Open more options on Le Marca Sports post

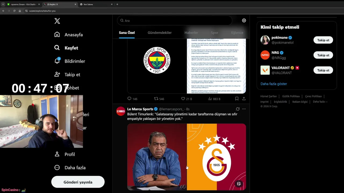(244, 109)
